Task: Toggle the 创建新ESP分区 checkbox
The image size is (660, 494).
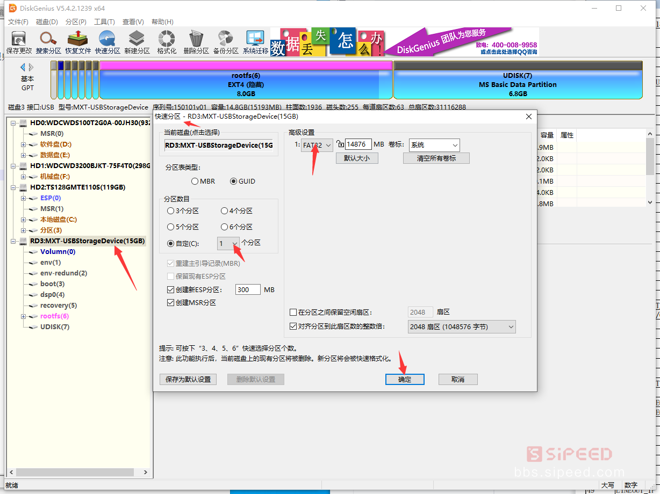Action: (171, 290)
